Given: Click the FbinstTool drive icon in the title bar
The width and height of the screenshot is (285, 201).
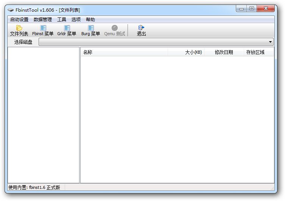Looking at the screenshot, I should [x=11, y=10].
